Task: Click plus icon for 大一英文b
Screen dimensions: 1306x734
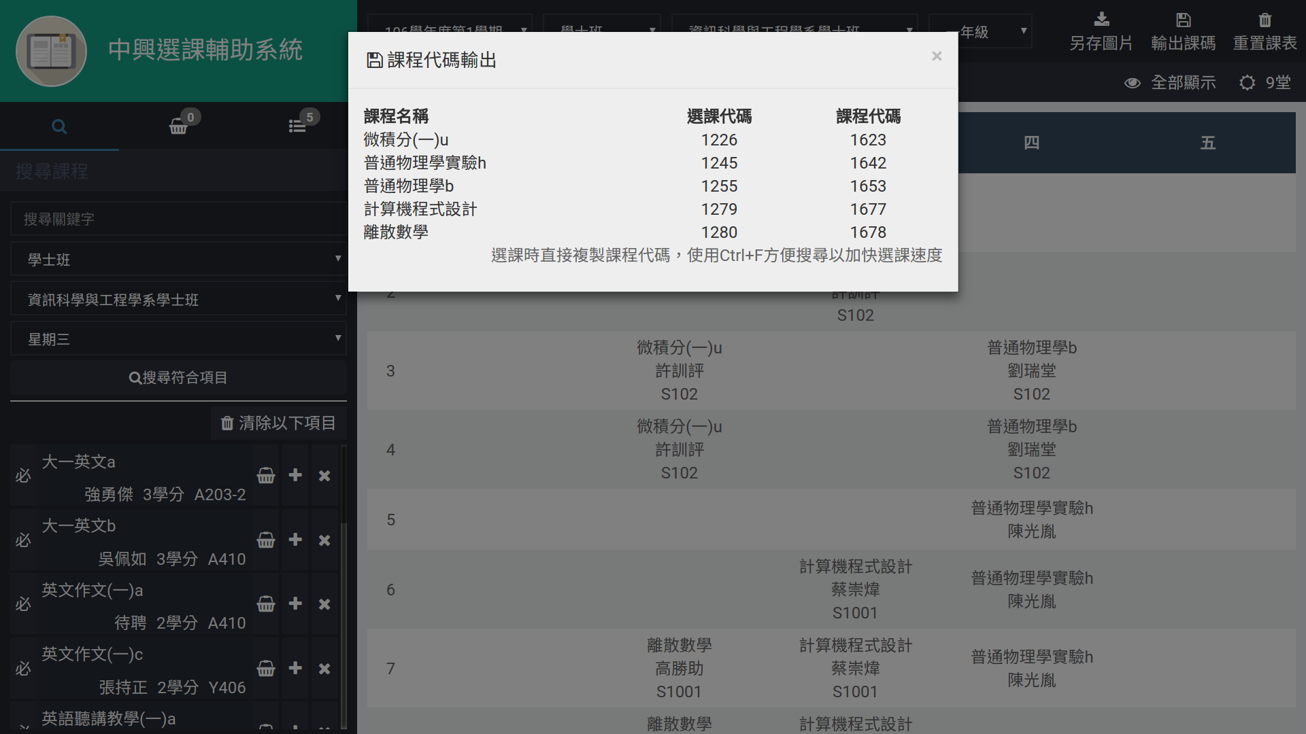Action: [x=295, y=540]
